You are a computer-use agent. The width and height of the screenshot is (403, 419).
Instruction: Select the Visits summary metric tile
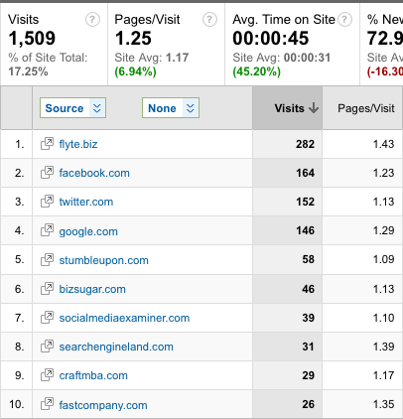54,45
